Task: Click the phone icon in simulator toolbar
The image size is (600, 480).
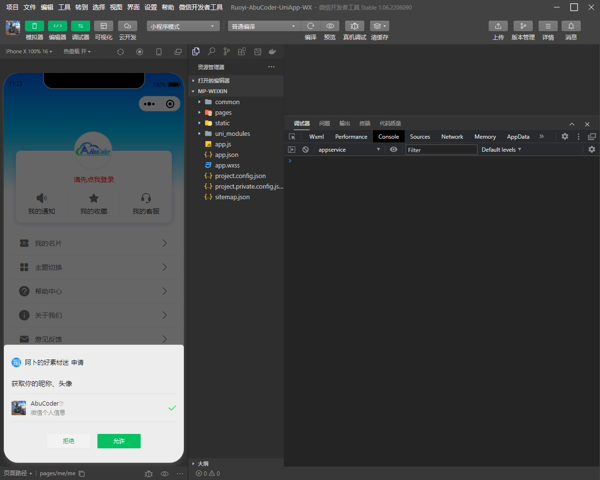Action: click(x=159, y=52)
